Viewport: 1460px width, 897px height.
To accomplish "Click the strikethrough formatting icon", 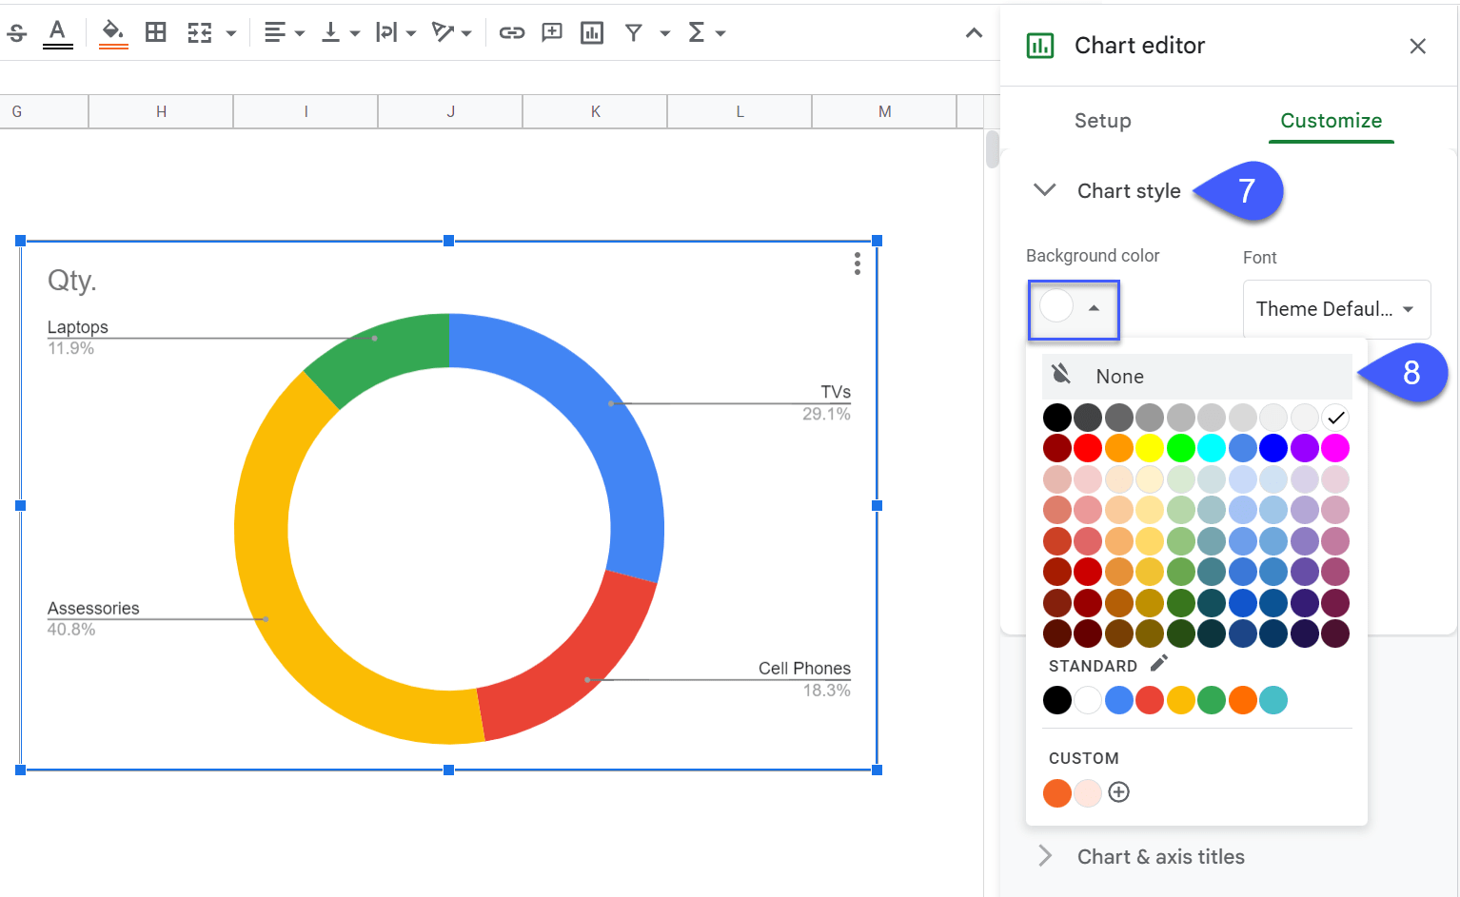I will [16, 33].
